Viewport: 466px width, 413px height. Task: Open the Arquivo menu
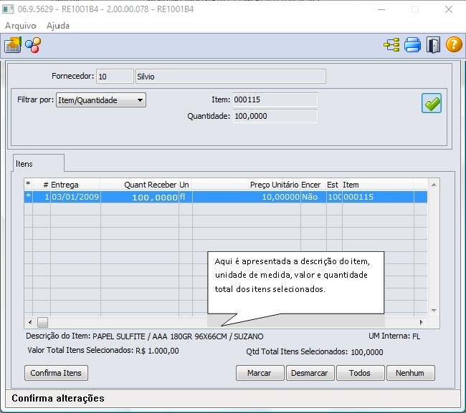point(21,26)
